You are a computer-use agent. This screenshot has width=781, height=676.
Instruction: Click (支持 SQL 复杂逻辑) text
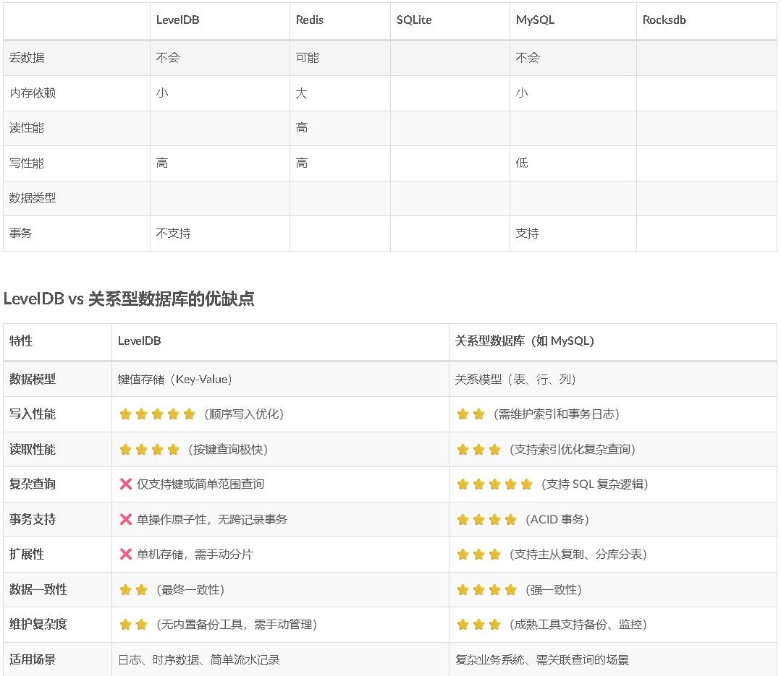coord(595,484)
